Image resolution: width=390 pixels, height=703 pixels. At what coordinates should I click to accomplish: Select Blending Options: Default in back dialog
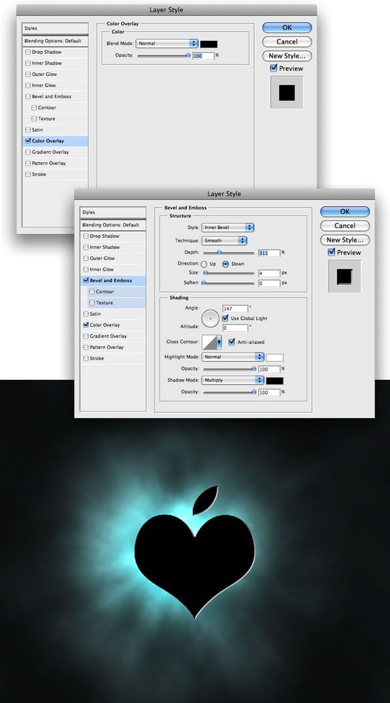click(x=55, y=41)
